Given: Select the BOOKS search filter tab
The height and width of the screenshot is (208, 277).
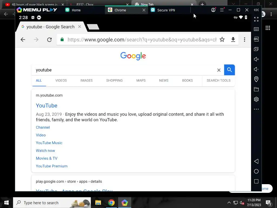Looking at the screenshot, I should click(187, 80).
